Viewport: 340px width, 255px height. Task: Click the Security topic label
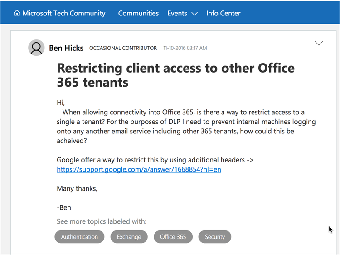tap(215, 237)
